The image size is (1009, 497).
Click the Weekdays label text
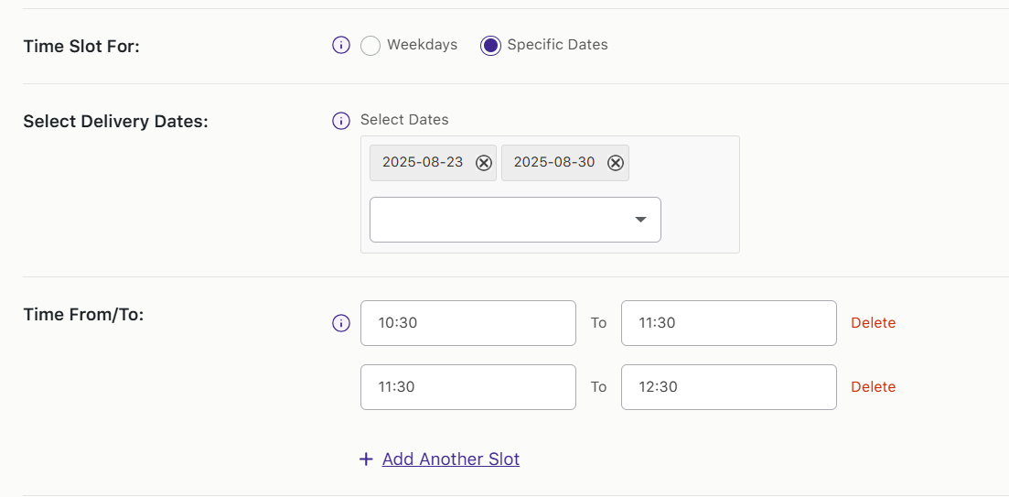[422, 45]
